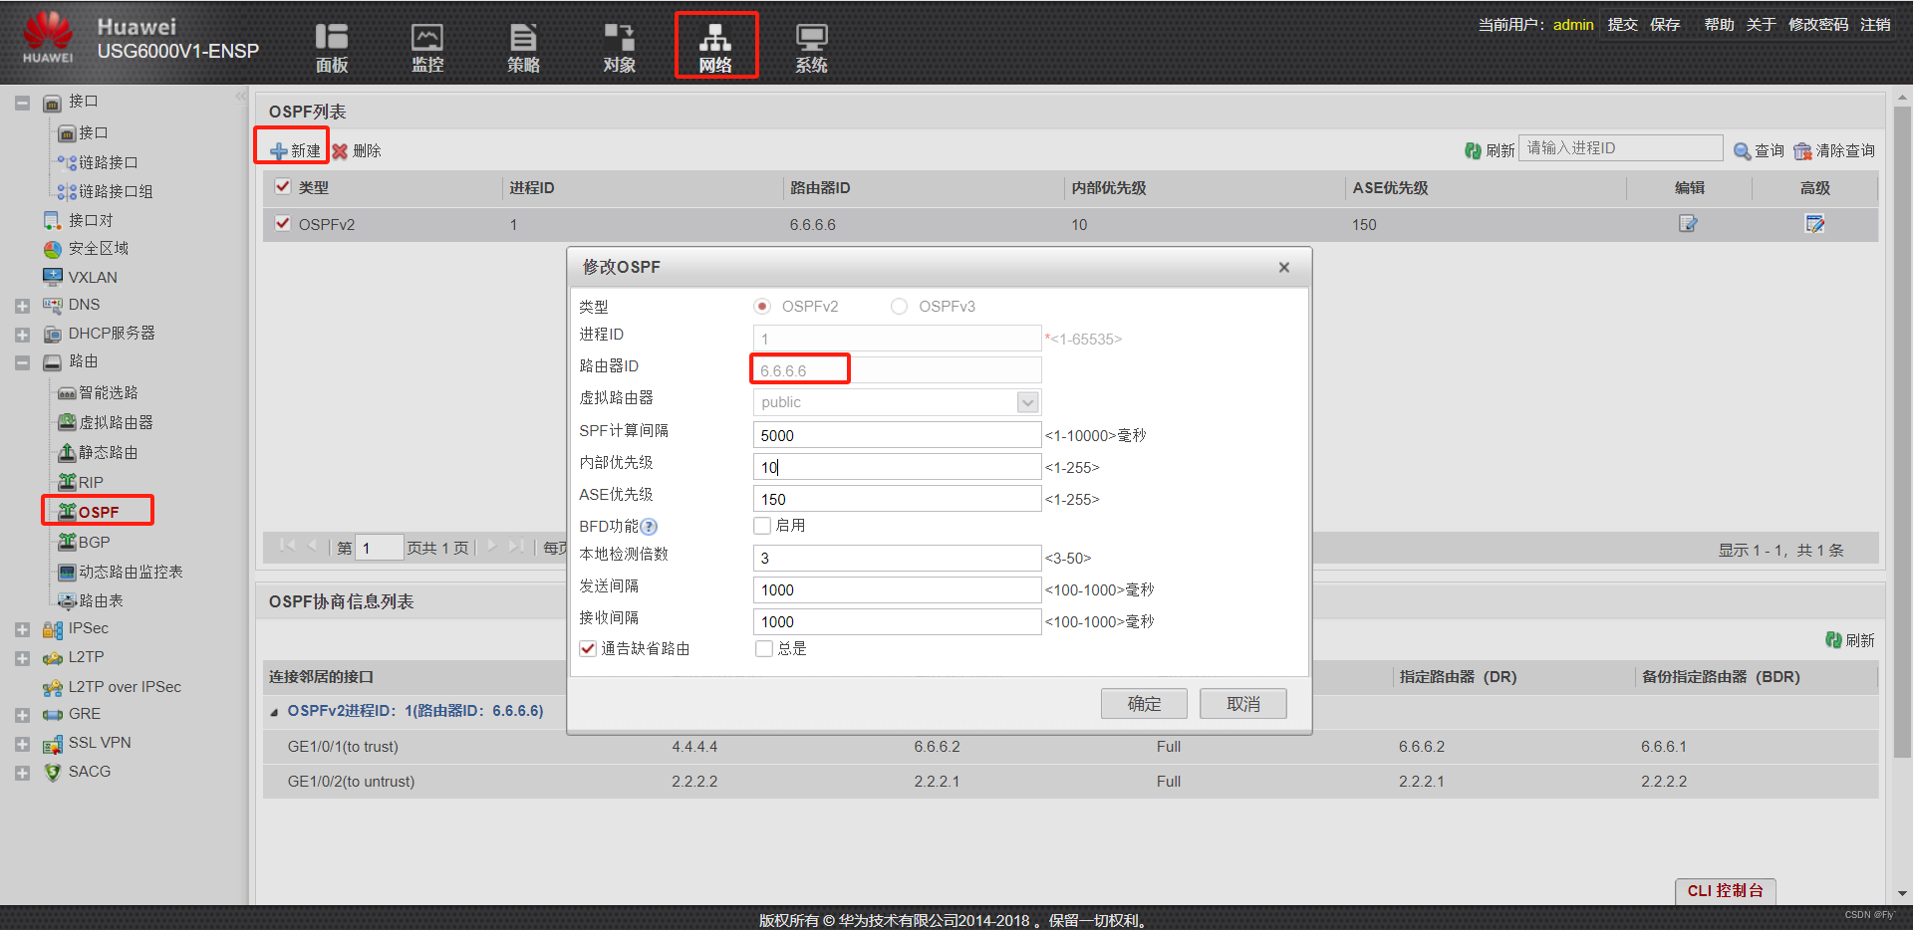Image resolution: width=1913 pixels, height=930 pixels.
Task: Expand the SACG tree node
Action: click(22, 773)
